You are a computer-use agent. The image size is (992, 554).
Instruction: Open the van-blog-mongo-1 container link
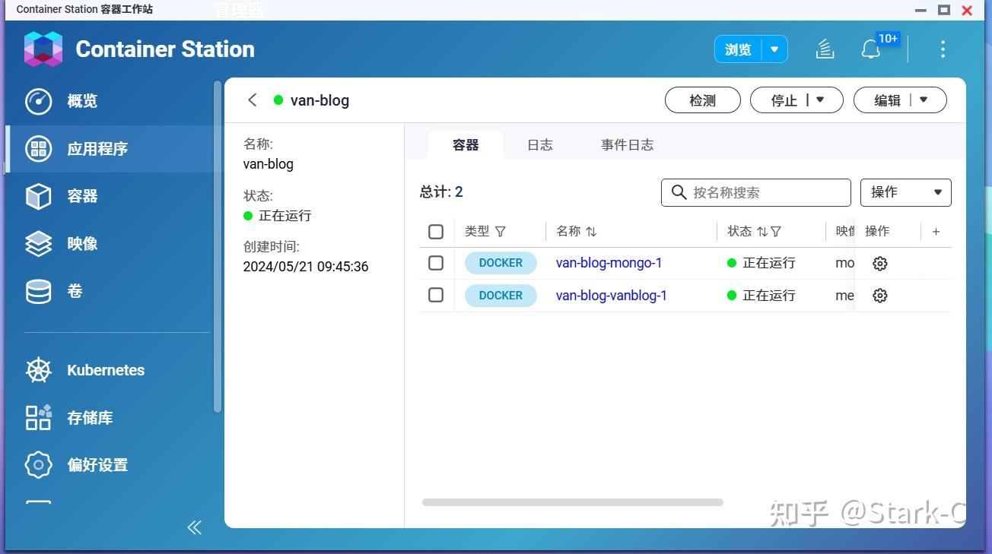(x=609, y=263)
